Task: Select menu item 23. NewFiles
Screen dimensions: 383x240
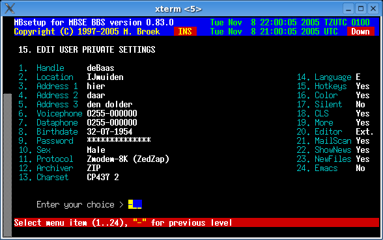Action: [324, 159]
